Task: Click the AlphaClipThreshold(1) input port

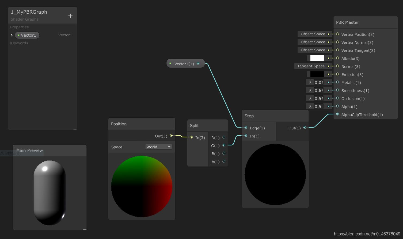Action: (337, 114)
